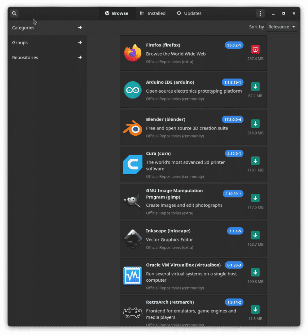
Task: Click the Firefox application icon
Action: coord(132,53)
